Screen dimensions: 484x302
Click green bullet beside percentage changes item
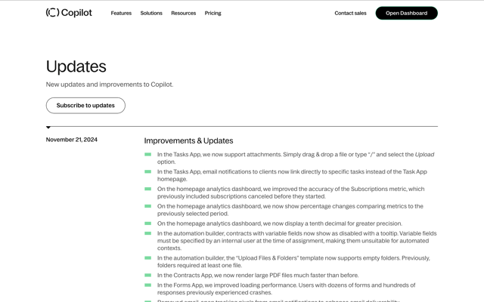tap(148, 206)
